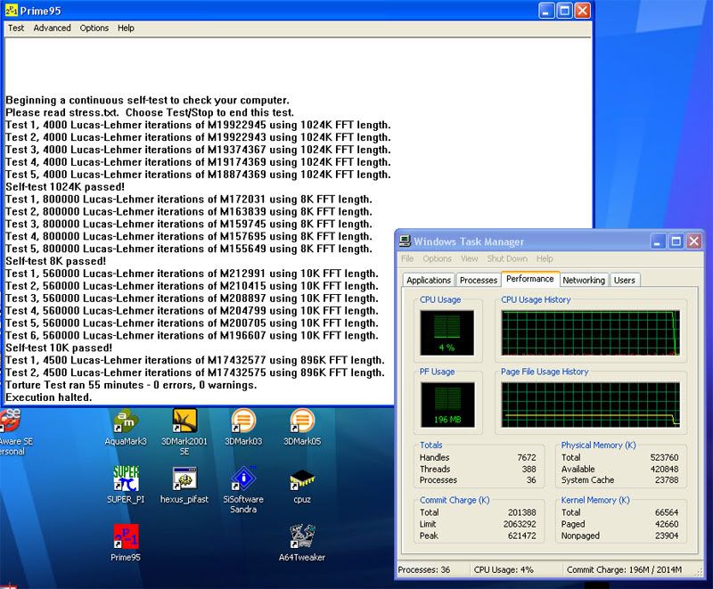Click the Paged kernel memory value 42660
Screen dimensions: 713x589
click(x=667, y=524)
